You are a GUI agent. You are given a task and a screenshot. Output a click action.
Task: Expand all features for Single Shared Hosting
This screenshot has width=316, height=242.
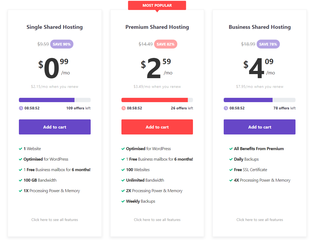(55, 220)
